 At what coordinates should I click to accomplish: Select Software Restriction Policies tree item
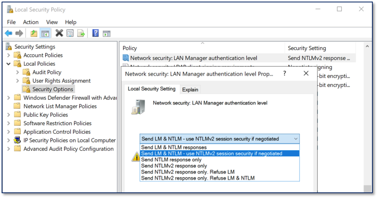coord(57,123)
